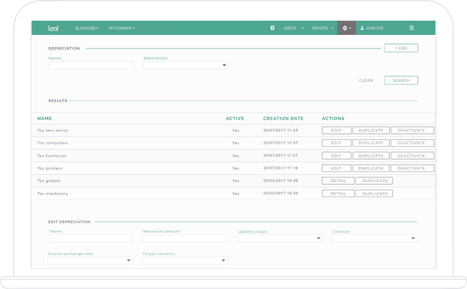Click the logout icon in header
Image resolution: width=467 pixels, height=289 pixels.
click(411, 28)
